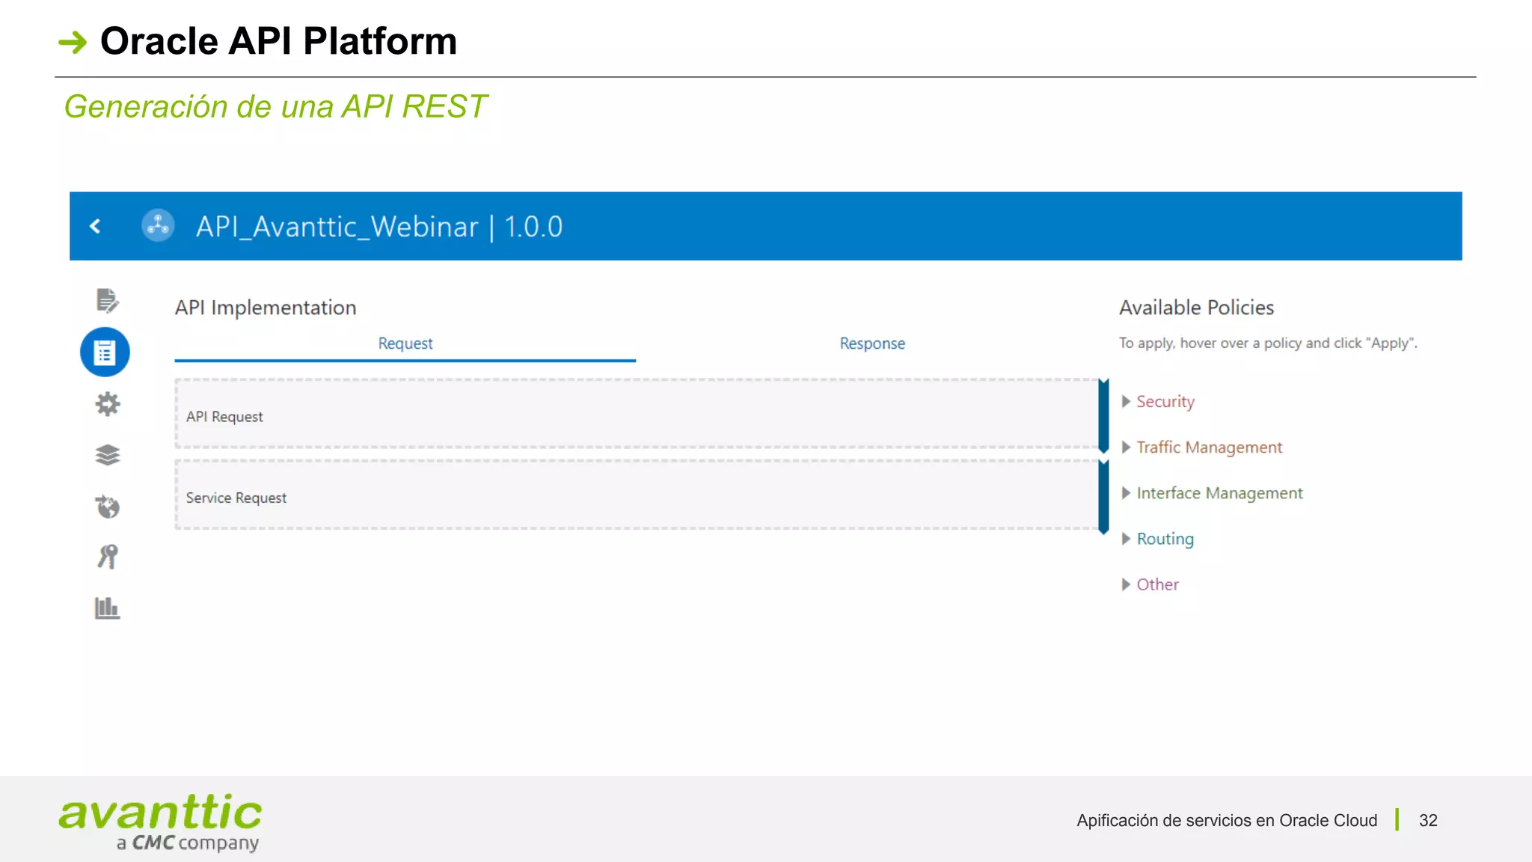Open the gear settings sidebar icon
Image resolution: width=1532 pixels, height=862 pixels.
[x=108, y=404]
